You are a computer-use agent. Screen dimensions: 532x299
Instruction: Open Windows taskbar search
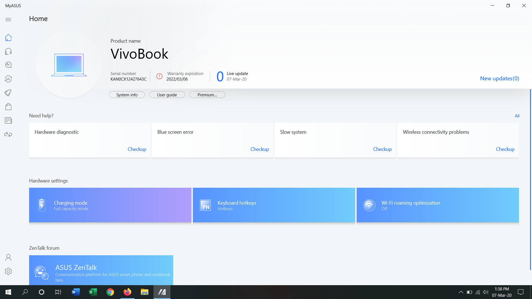pyautogui.click(x=25, y=292)
